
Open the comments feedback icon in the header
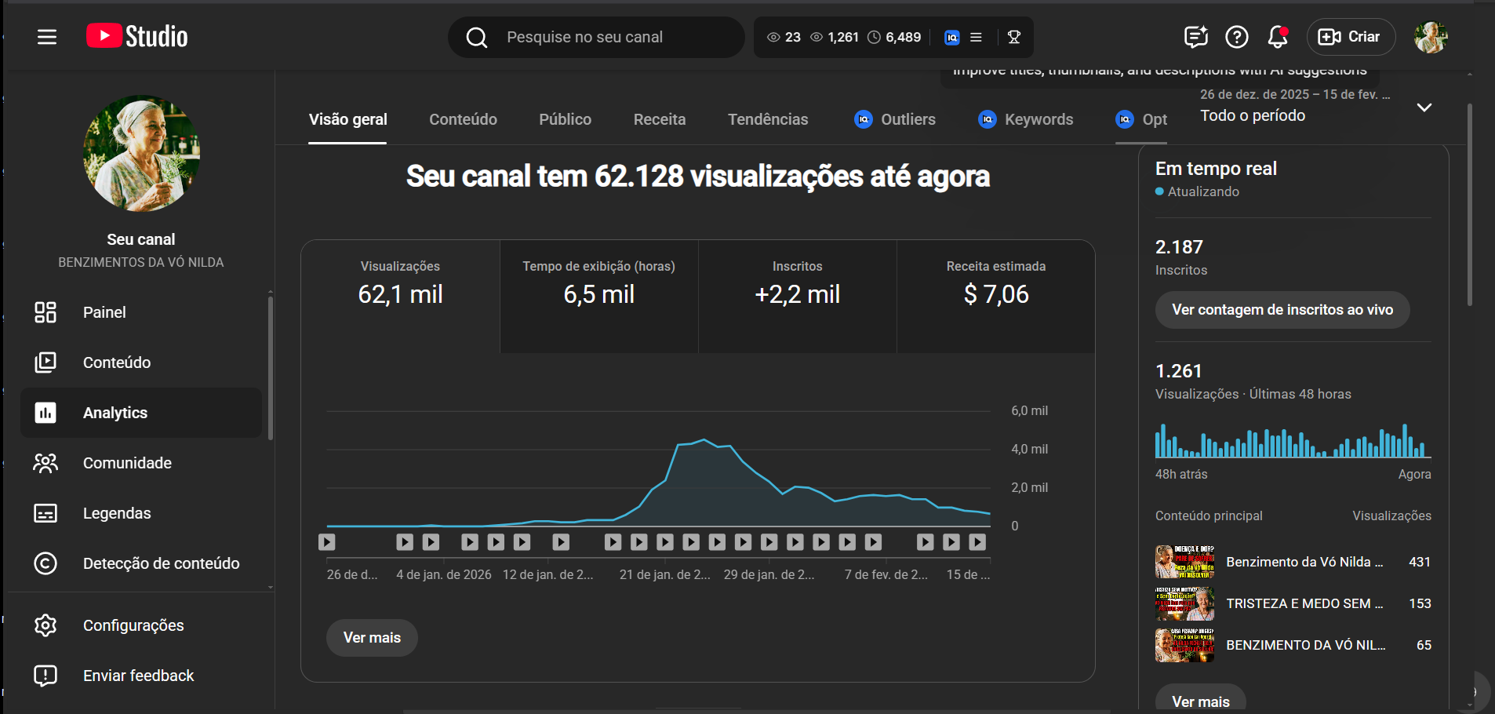[1195, 37]
